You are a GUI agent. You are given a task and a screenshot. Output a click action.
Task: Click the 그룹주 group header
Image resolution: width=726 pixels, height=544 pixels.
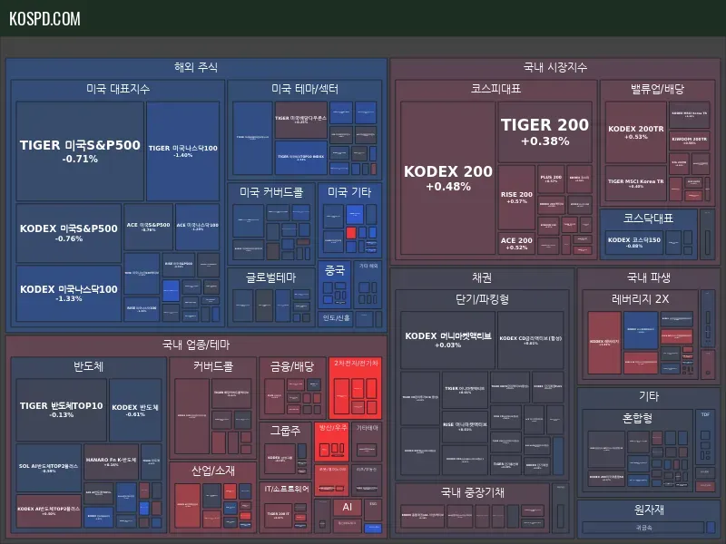pos(285,431)
